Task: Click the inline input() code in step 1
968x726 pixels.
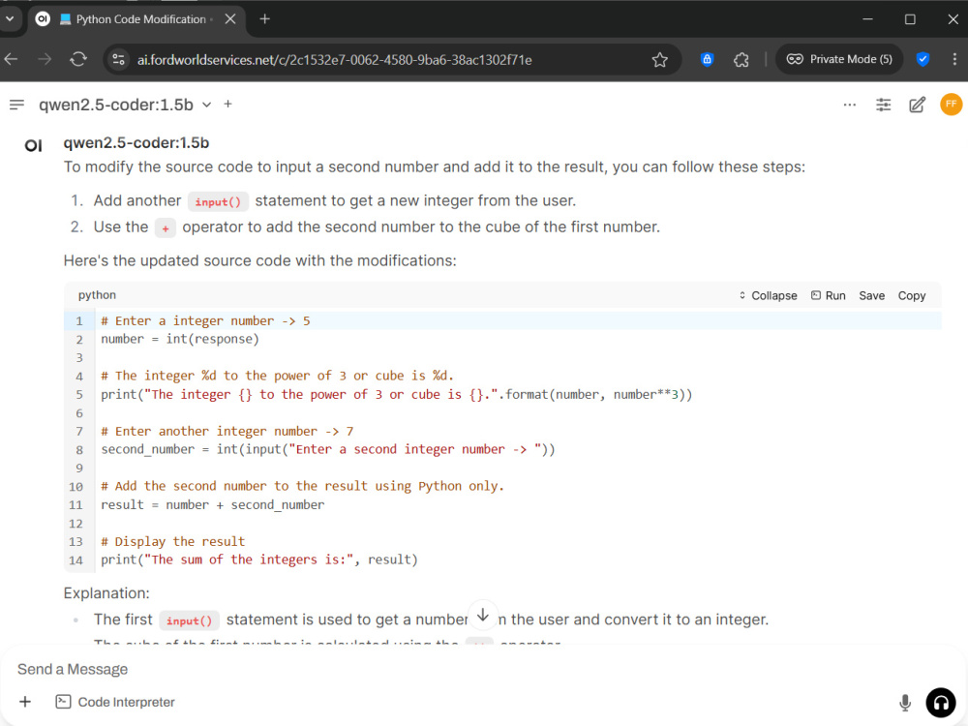Action: 218,202
